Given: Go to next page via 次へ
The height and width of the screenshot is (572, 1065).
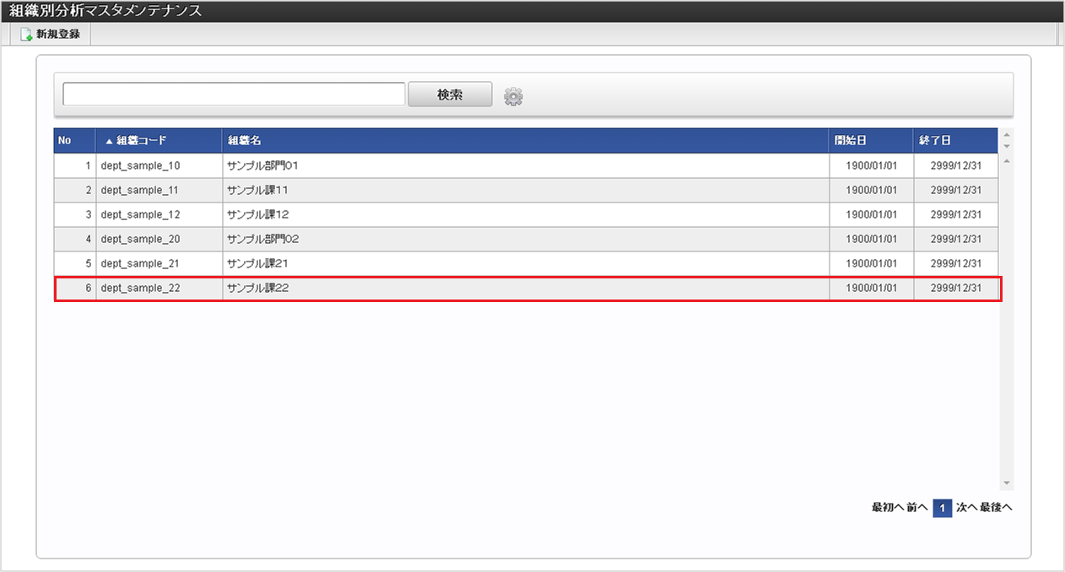Looking at the screenshot, I should point(966,508).
